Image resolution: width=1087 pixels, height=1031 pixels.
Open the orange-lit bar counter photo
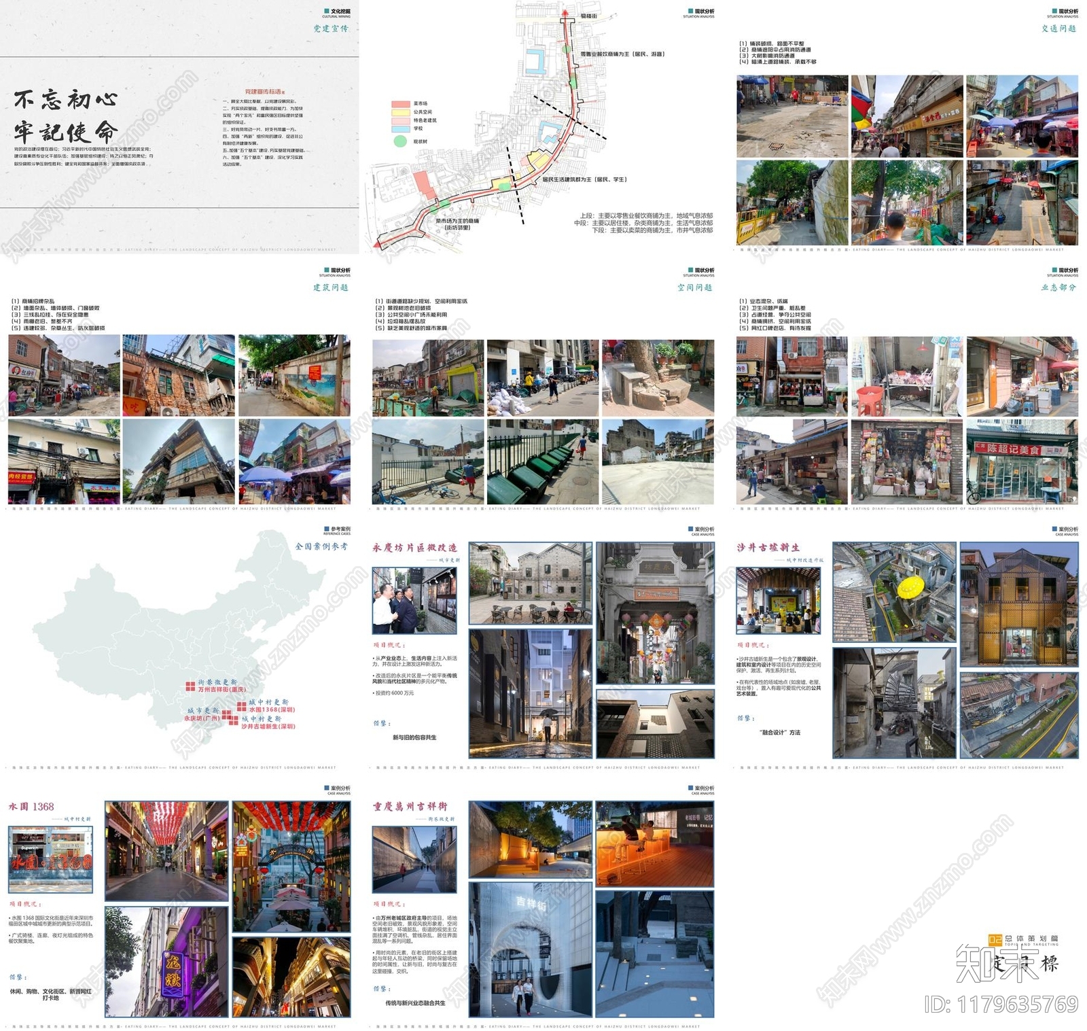pos(655,845)
